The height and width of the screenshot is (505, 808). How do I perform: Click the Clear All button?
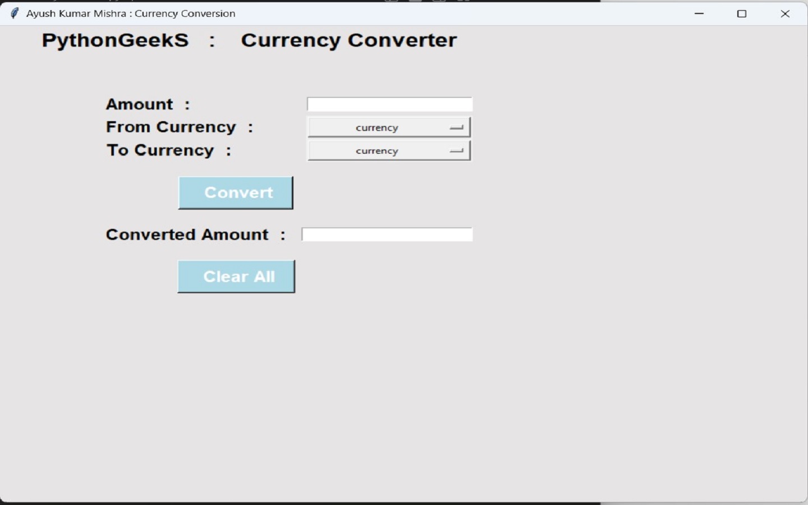coord(236,277)
